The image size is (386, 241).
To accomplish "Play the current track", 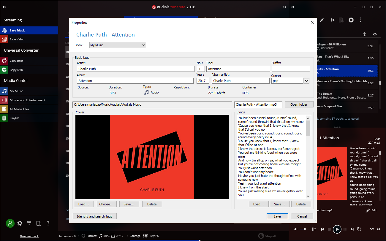I will point(337,229).
